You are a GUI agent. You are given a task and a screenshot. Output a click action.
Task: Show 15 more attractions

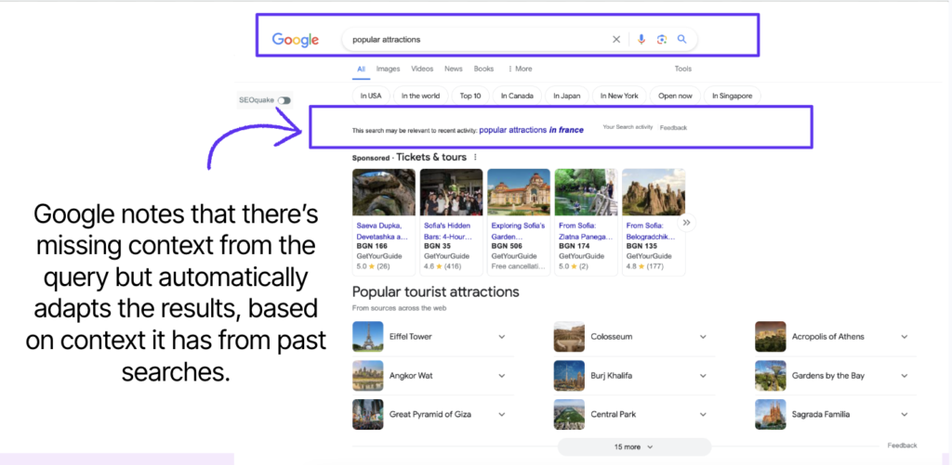(634, 446)
